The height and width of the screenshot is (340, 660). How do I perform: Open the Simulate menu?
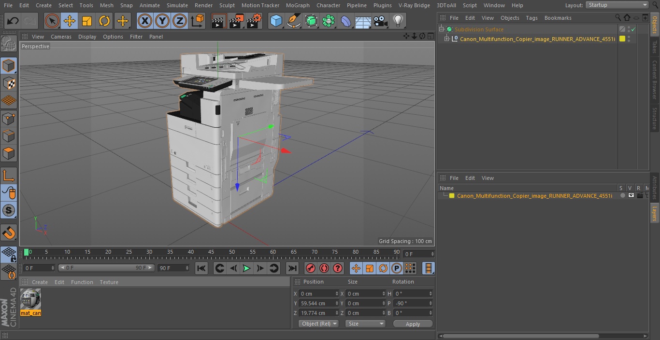click(x=177, y=5)
